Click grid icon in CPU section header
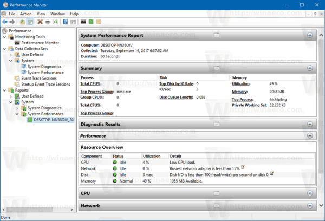Image resolution: width=325 pixels, height=221 pixels. tap(216, 193)
